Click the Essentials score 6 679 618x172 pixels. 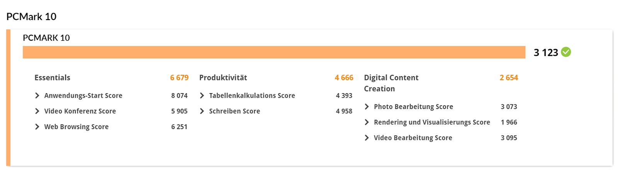[x=179, y=78]
